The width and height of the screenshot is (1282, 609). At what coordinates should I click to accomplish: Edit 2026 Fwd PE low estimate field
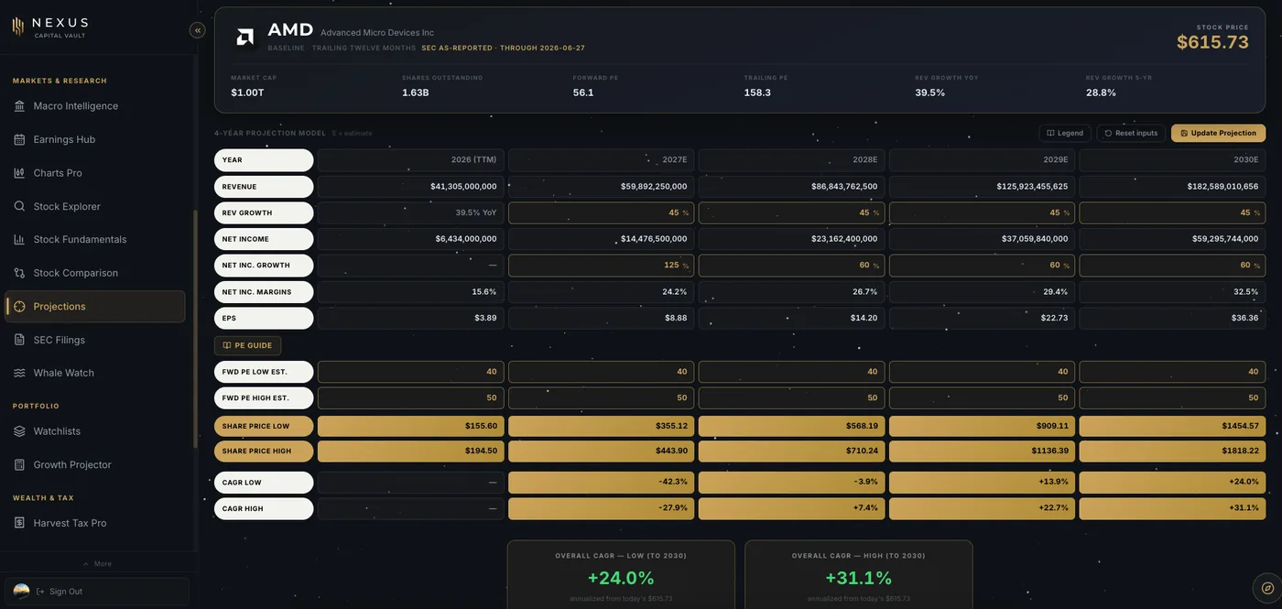(410, 372)
